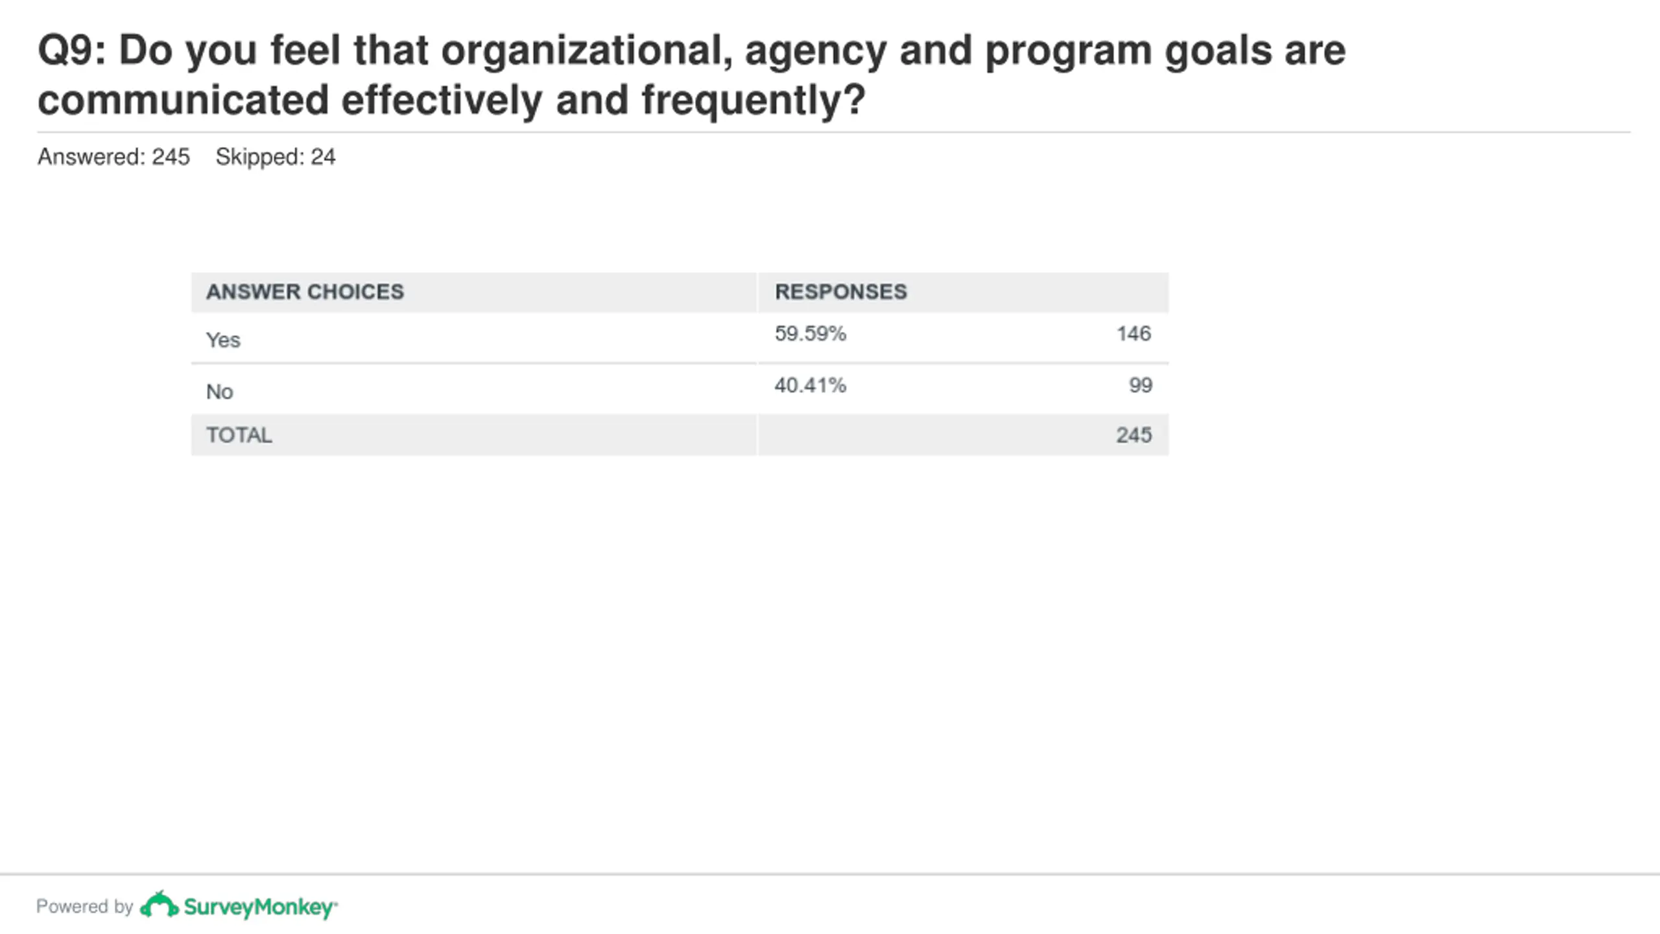Select the Yes answer row label
Image resolution: width=1660 pixels, height=934 pixels.
coord(223,340)
